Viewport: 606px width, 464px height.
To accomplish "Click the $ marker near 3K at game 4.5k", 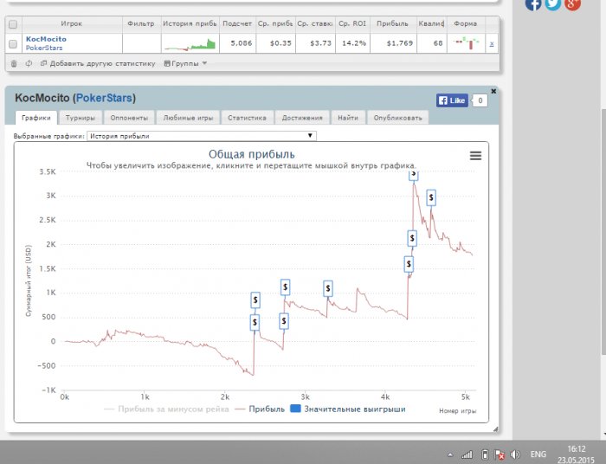I will 431,198.
